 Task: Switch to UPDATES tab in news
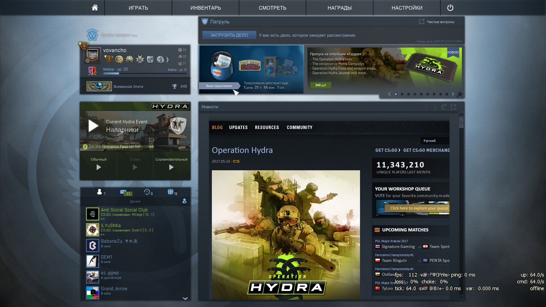click(x=238, y=127)
